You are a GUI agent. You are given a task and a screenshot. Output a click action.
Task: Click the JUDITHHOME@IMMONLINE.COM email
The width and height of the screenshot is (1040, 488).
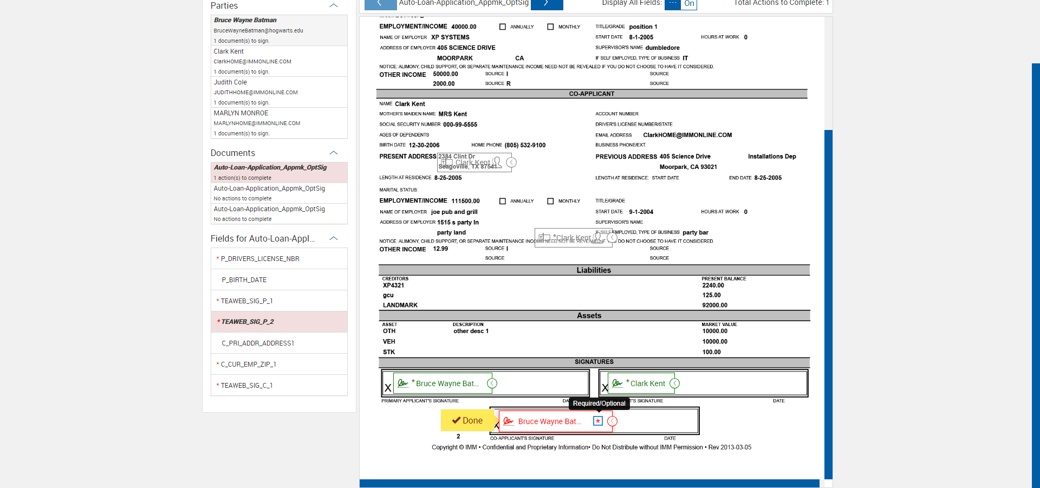coord(256,92)
